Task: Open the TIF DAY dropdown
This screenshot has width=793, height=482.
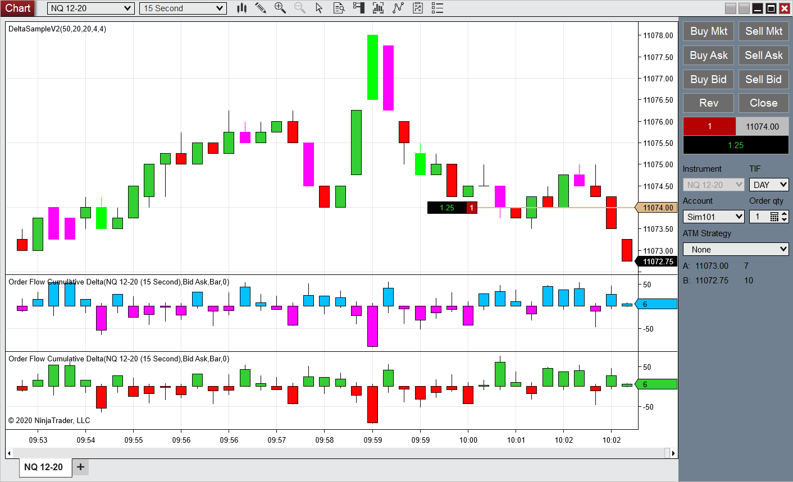Action: coord(769,185)
